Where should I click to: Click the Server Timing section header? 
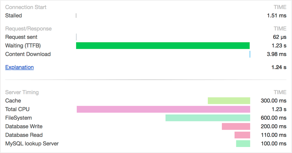(x=22, y=92)
